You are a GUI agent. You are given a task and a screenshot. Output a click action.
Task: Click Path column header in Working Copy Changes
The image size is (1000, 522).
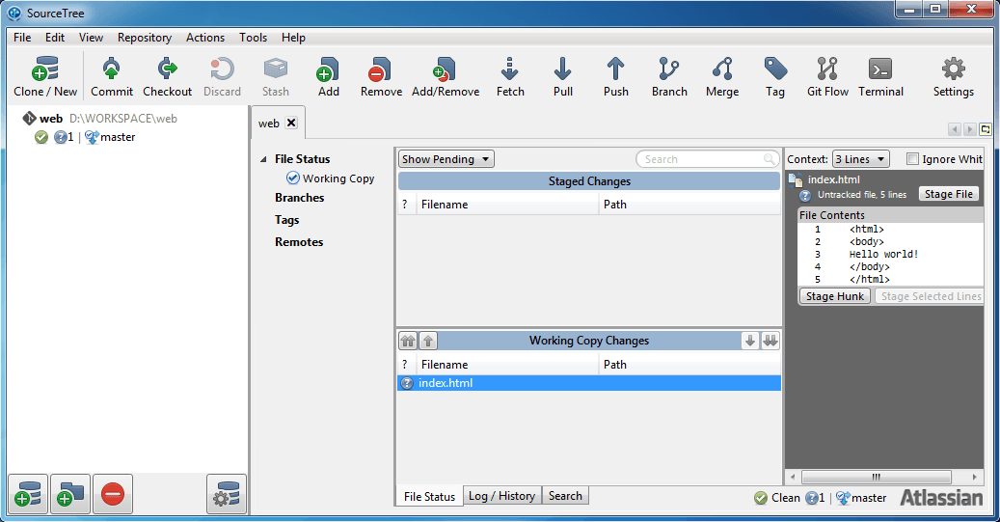[x=689, y=365]
